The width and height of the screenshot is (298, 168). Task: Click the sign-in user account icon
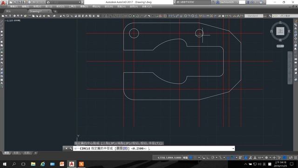pos(218,2)
